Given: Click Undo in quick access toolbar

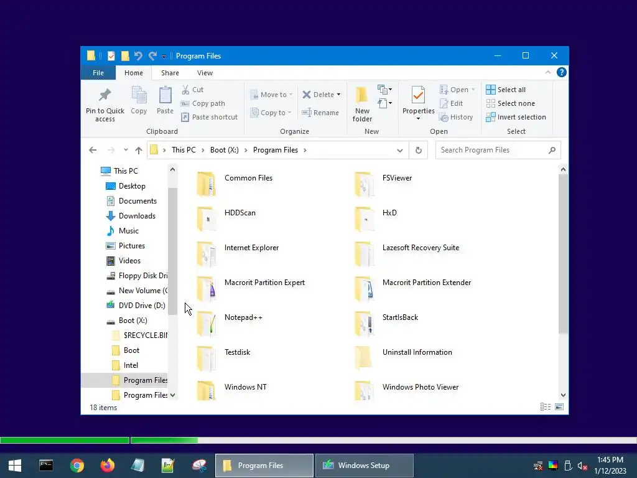Looking at the screenshot, I should pos(138,55).
